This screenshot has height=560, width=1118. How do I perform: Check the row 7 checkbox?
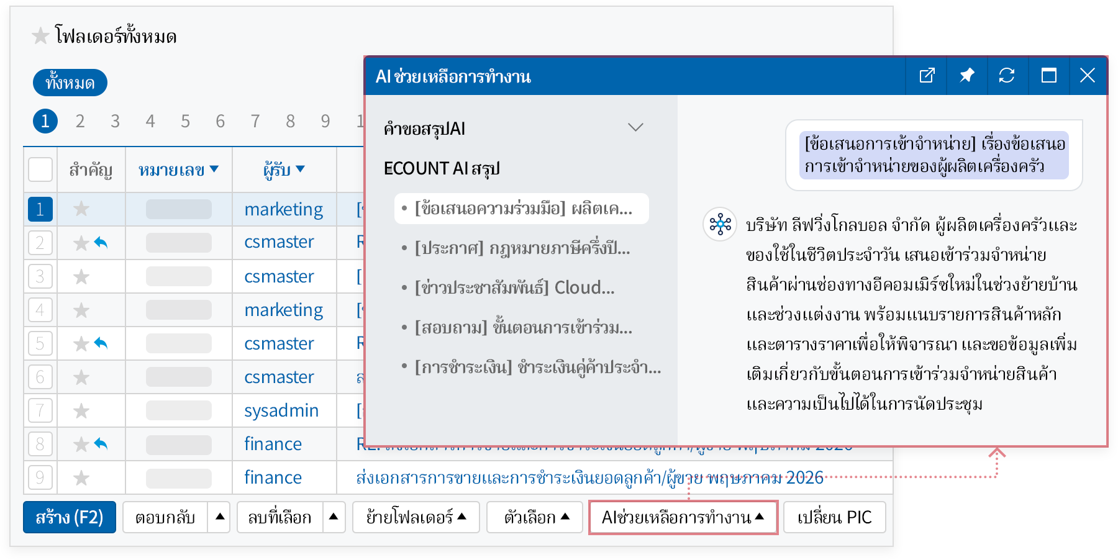(40, 410)
